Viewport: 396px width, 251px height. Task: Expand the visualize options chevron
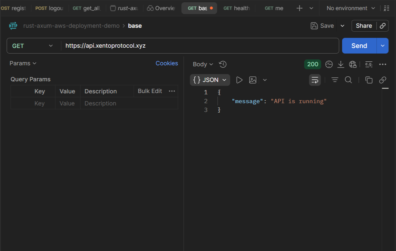click(x=265, y=80)
